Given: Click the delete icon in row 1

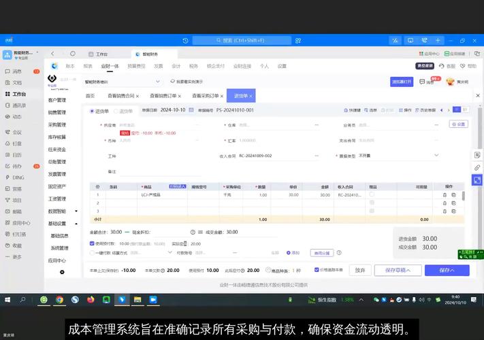Looking at the screenshot, I should 445,194.
